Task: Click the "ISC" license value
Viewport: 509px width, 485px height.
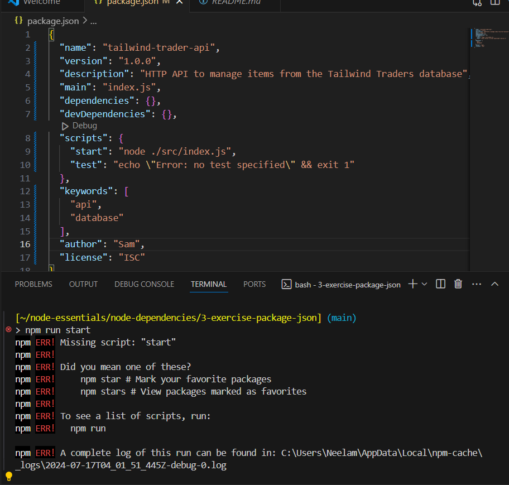Action: [132, 257]
